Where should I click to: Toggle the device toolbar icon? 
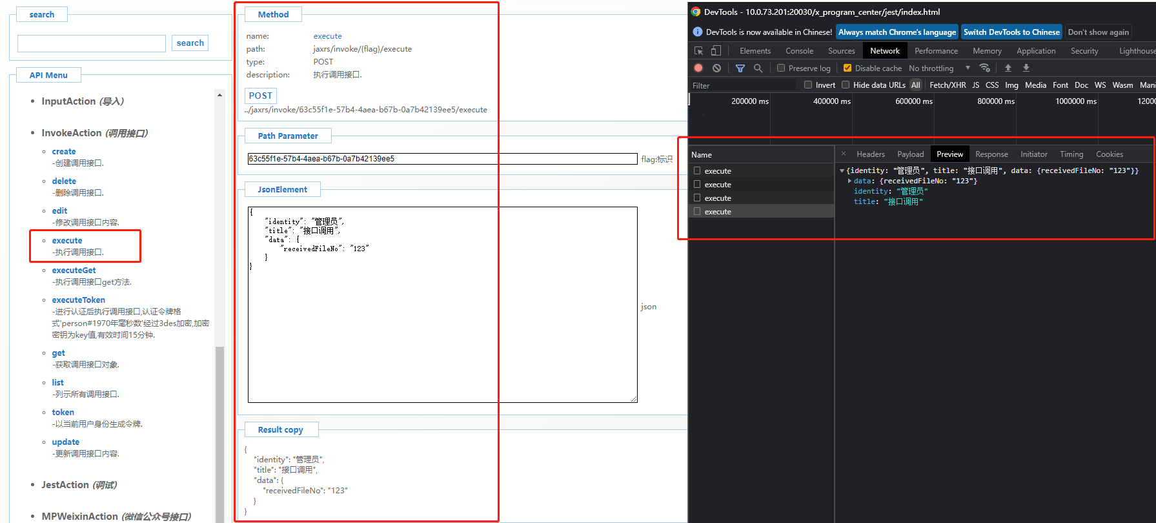[716, 51]
